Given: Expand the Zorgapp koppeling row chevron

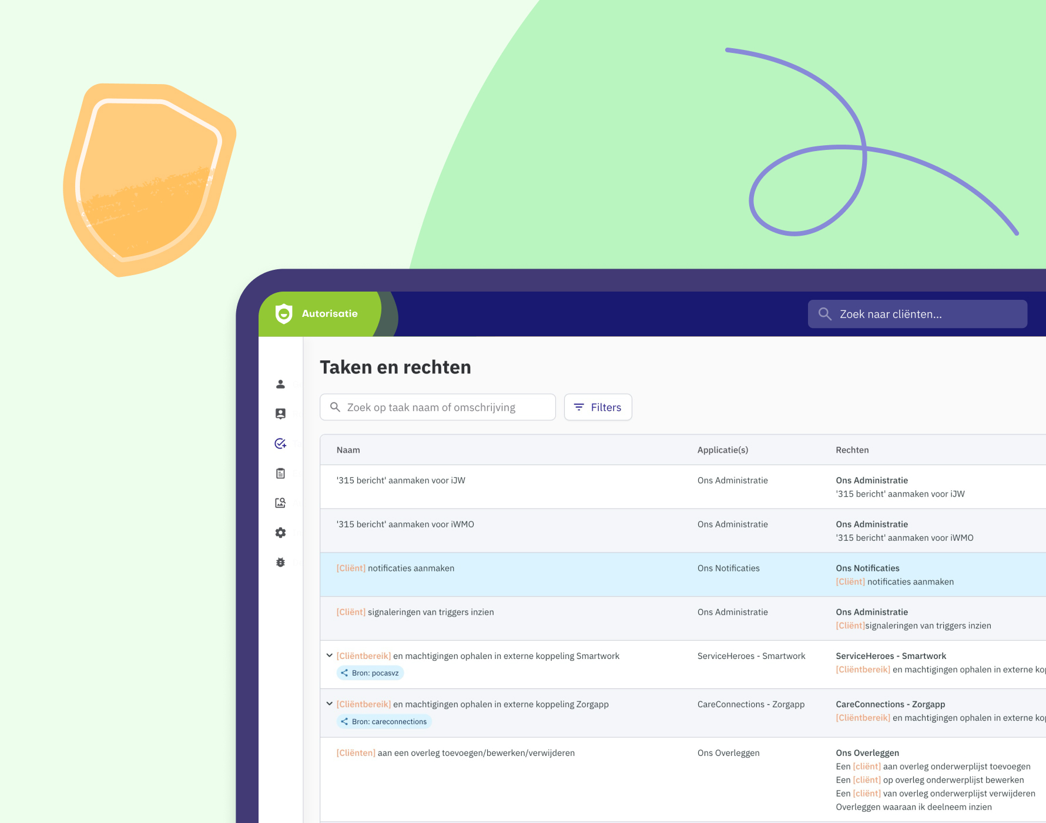Looking at the screenshot, I should pyautogui.click(x=329, y=704).
